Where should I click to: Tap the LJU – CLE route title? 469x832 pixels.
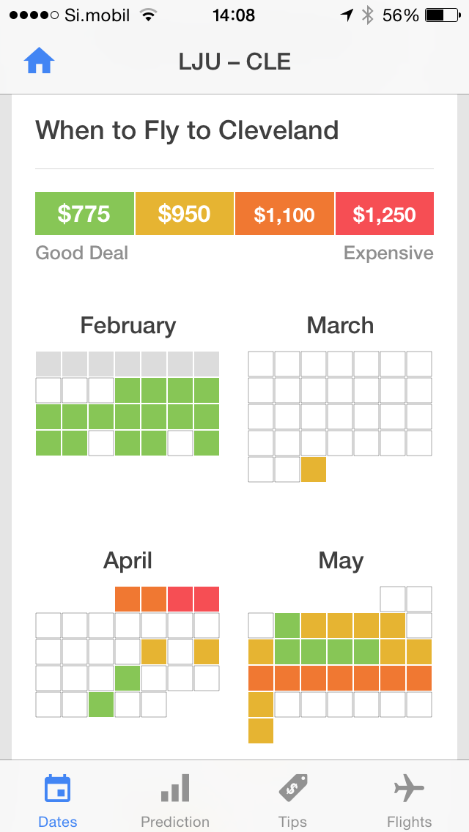coord(234,62)
